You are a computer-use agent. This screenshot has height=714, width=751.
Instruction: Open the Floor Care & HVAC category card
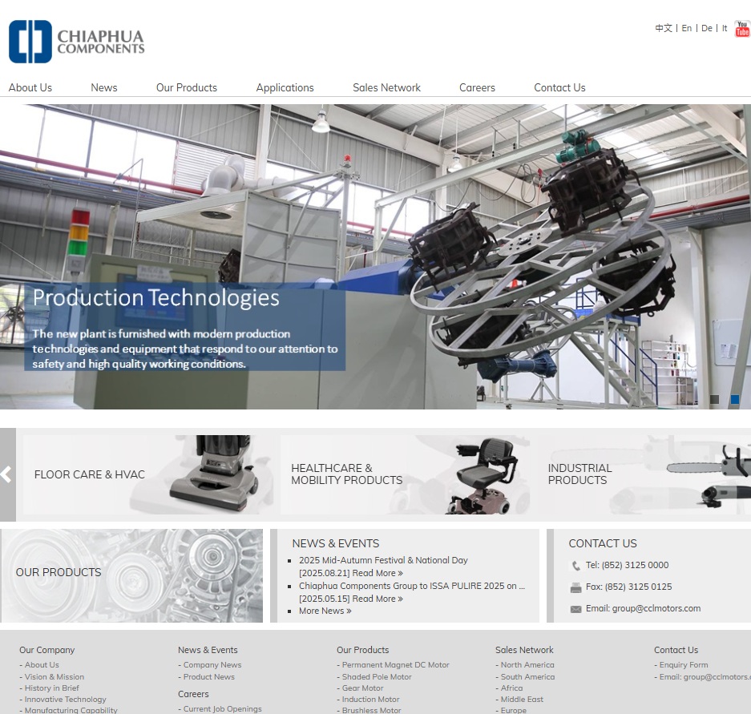[x=148, y=474]
